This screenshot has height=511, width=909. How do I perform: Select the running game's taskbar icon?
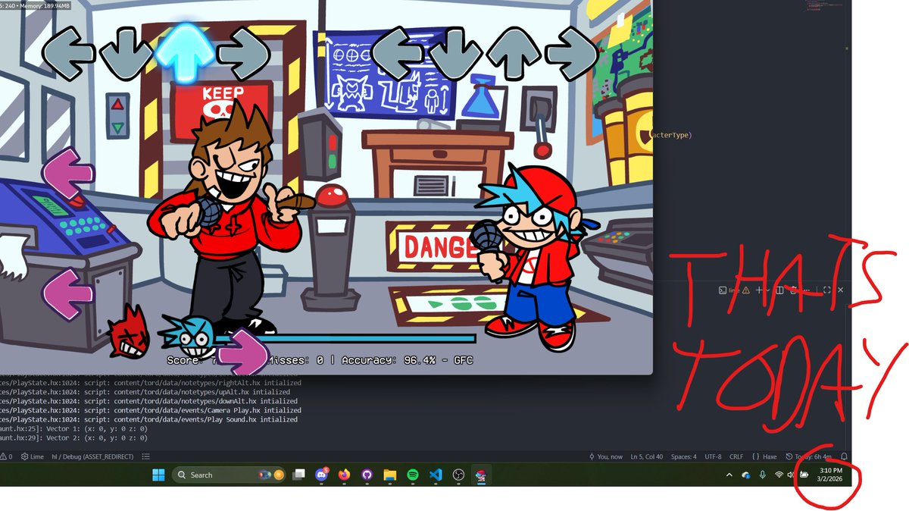480,475
